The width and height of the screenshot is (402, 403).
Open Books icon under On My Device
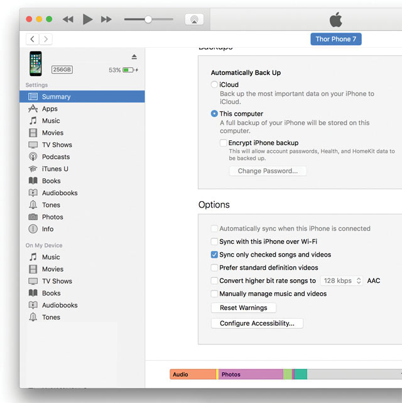(x=33, y=293)
